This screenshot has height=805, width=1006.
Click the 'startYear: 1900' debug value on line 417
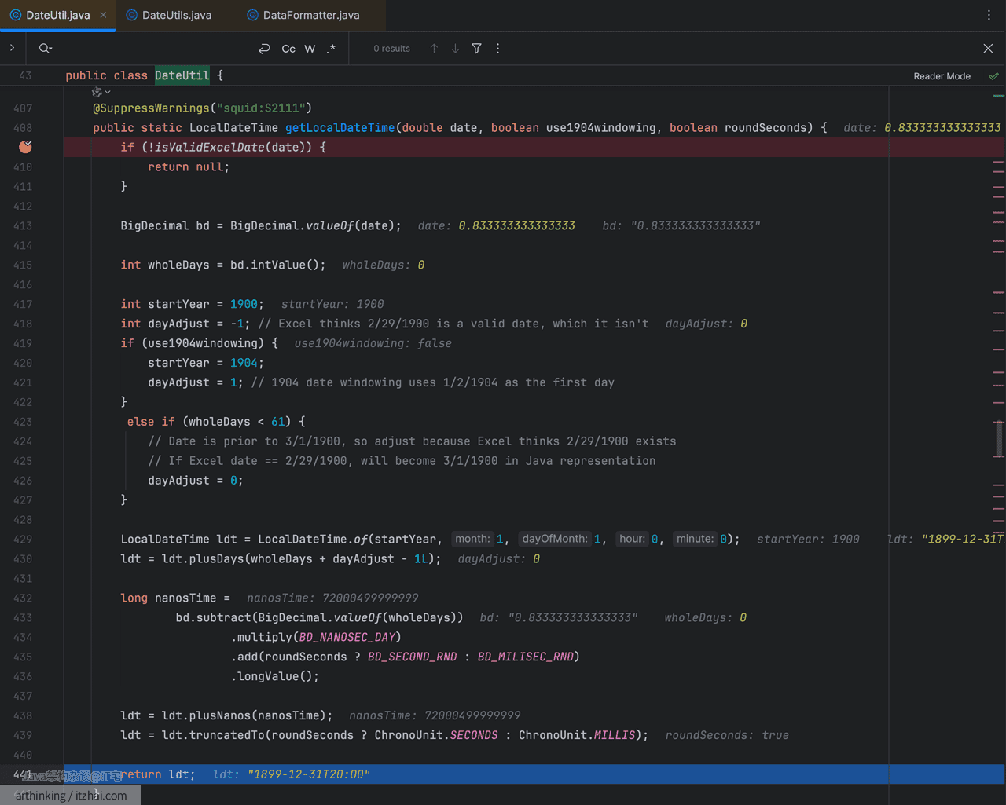tap(332, 305)
